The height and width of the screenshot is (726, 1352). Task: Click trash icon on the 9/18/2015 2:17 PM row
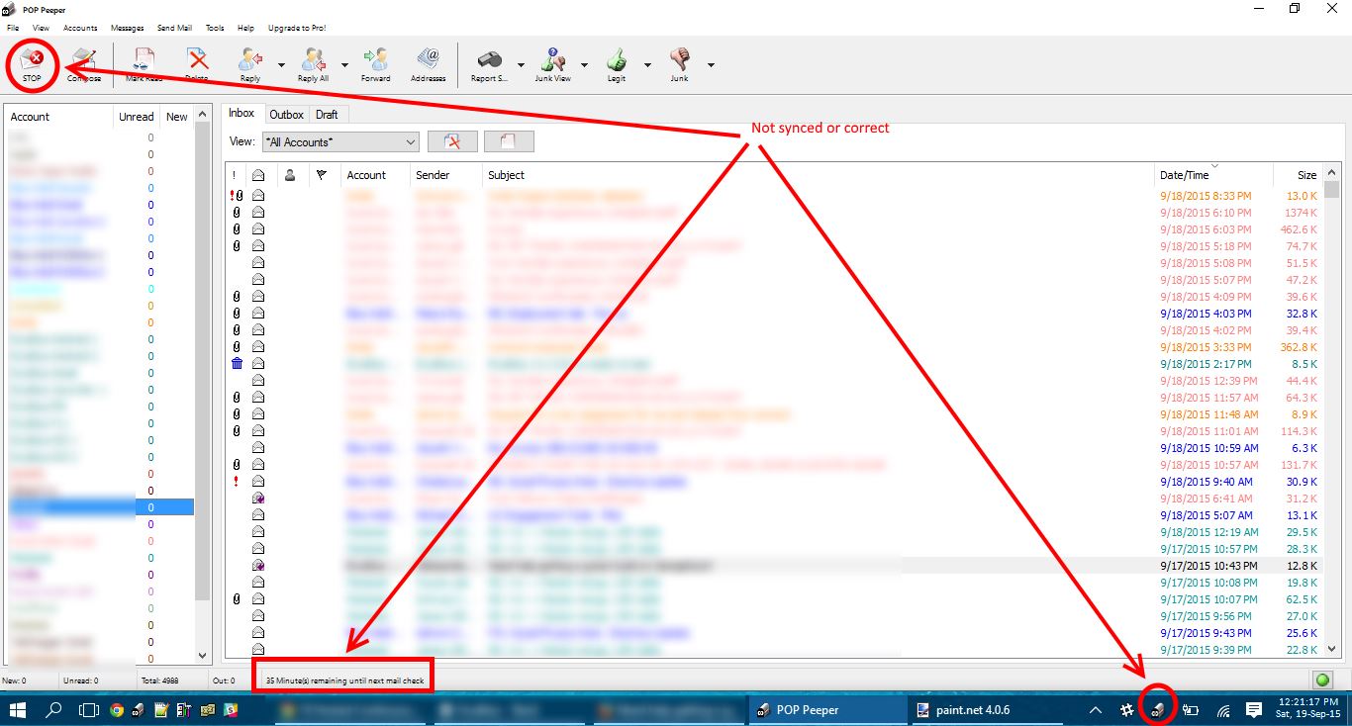pos(237,364)
